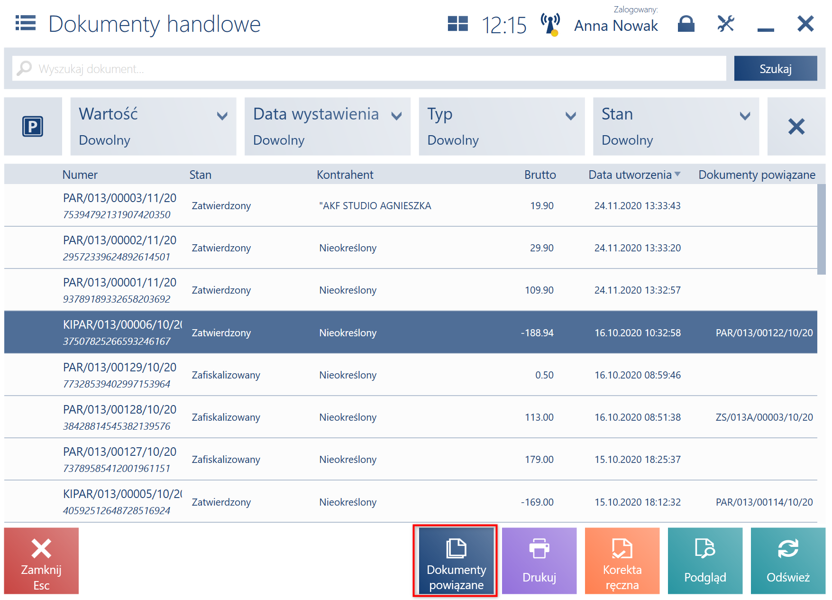Close the application with top X

(x=805, y=24)
